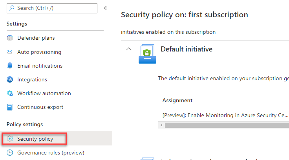289x160 pixels.
Task: Click the Default initiative shield icon
Action: tap(147, 54)
